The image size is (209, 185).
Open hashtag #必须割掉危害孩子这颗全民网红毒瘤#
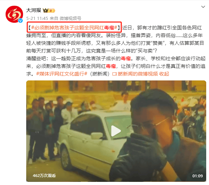pos(74,28)
